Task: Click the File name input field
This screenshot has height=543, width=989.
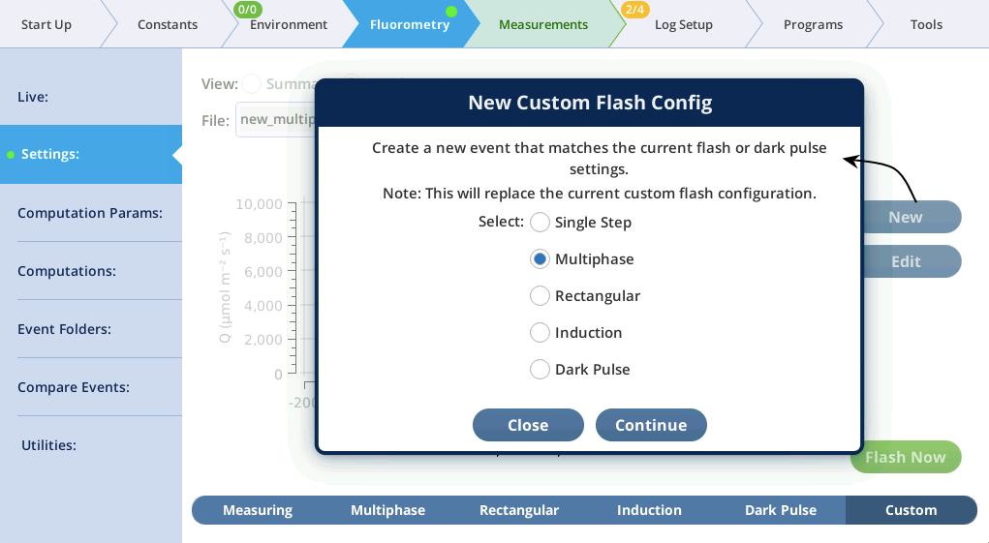Action: pyautogui.click(x=276, y=120)
